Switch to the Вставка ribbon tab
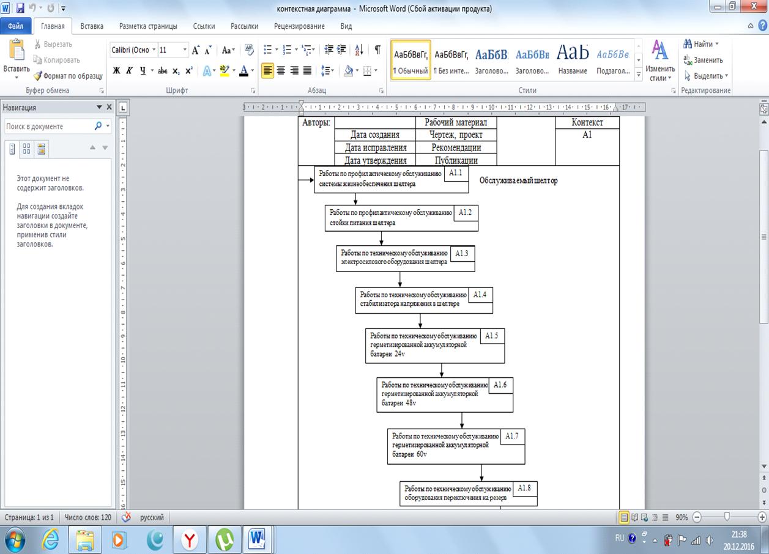The height and width of the screenshot is (554, 769). 92,26
